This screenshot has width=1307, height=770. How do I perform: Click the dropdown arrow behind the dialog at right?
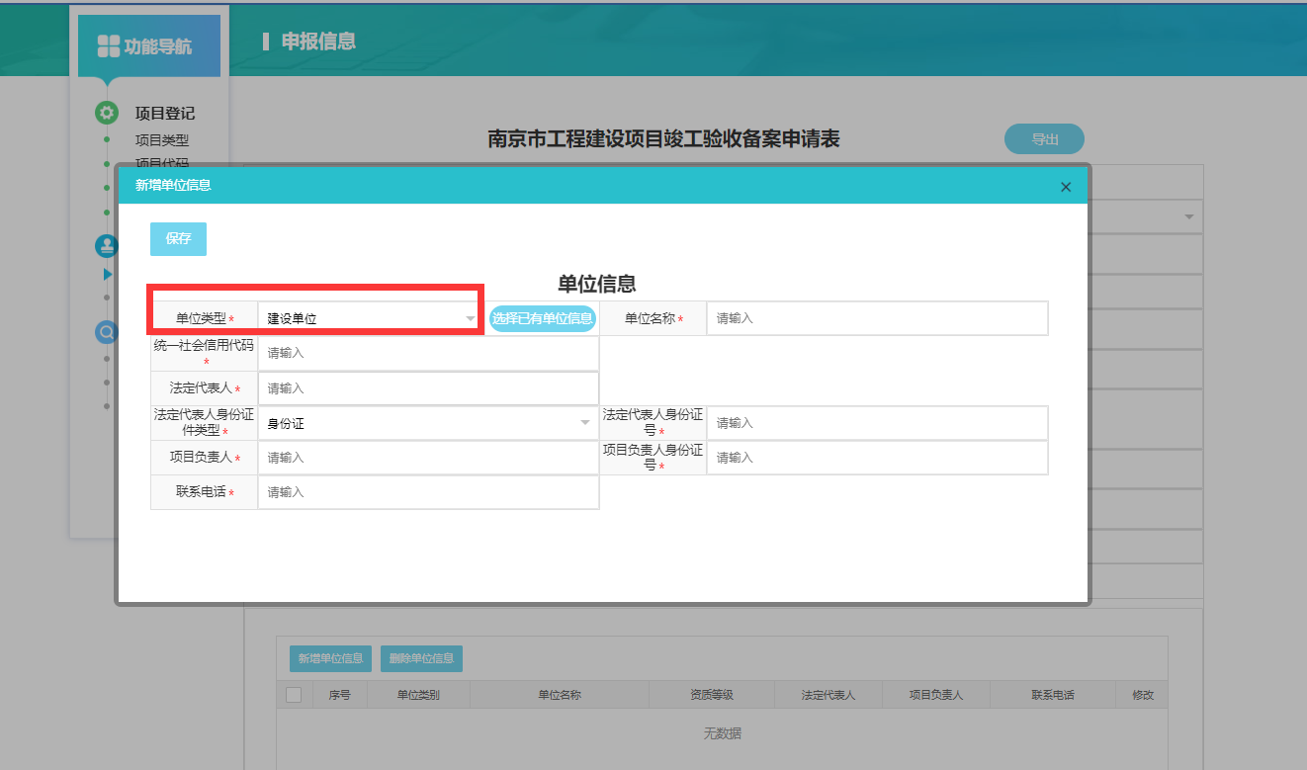[1187, 216]
